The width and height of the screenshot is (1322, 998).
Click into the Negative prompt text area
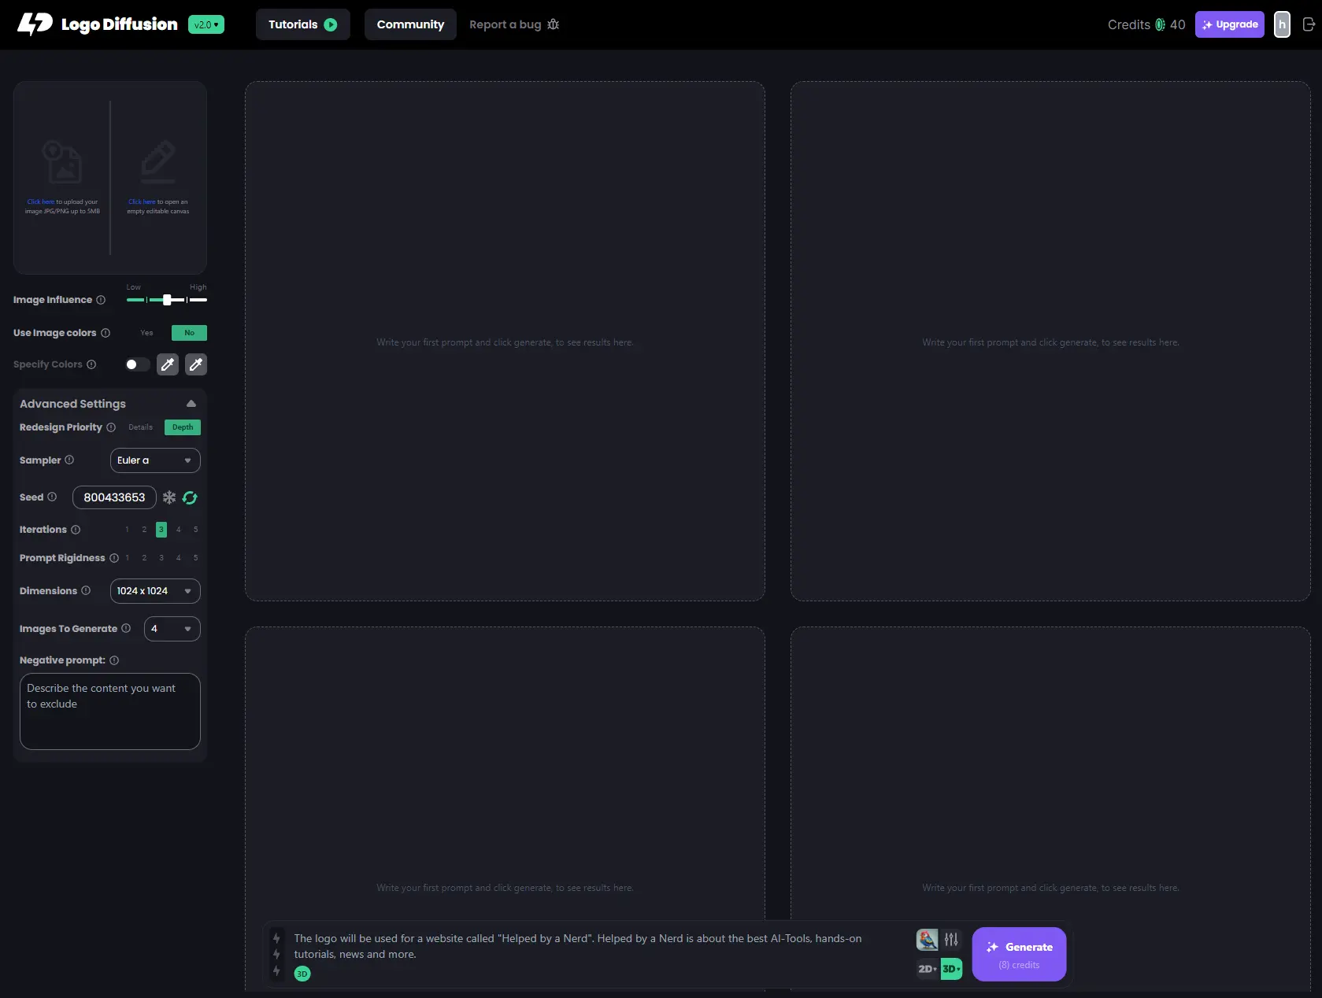[110, 711]
